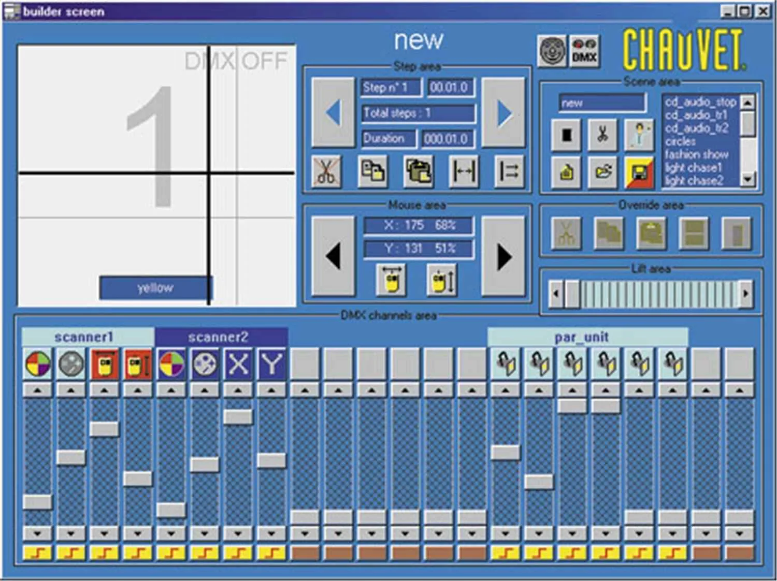The width and height of the screenshot is (777, 581).
Task: Go to next step with the blue right arrow
Action: pyautogui.click(x=503, y=112)
